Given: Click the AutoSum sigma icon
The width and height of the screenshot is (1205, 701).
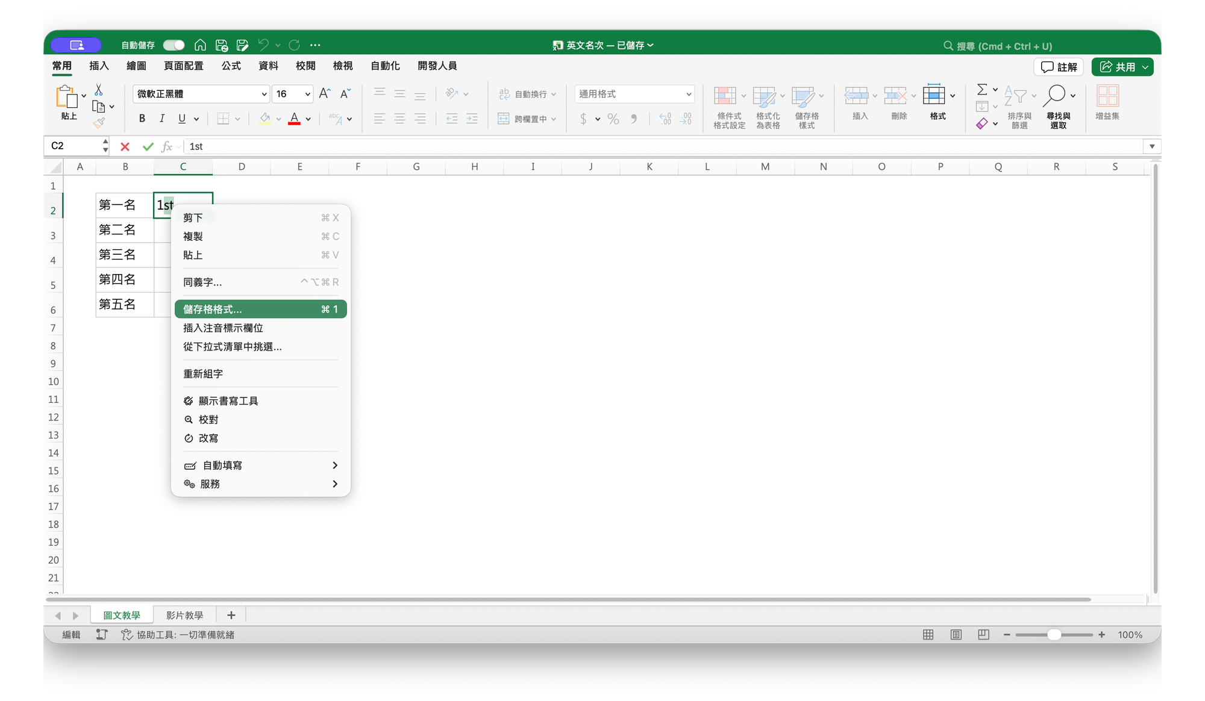Looking at the screenshot, I should point(981,90).
